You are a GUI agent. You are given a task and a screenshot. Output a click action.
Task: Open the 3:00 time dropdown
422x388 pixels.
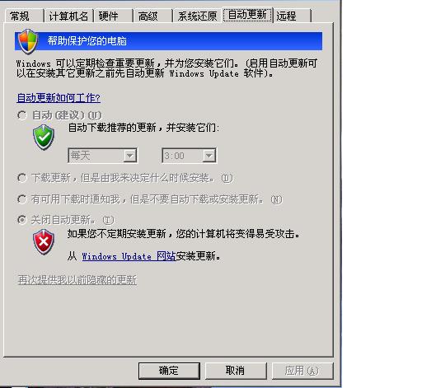coord(189,156)
